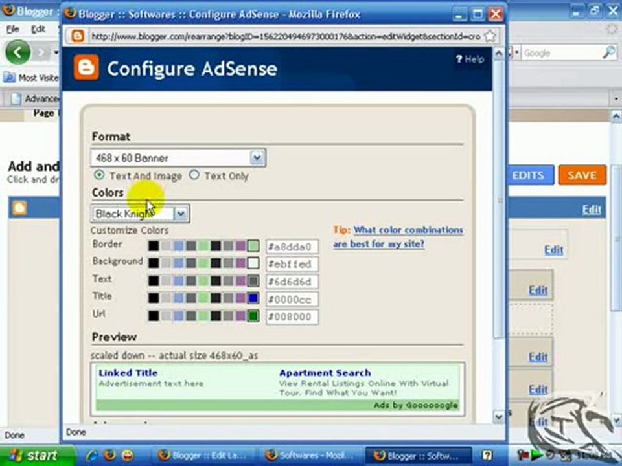Expand the Black Knight color scheme dropdown
Viewport: 622px width, 466px height.
click(x=140, y=214)
